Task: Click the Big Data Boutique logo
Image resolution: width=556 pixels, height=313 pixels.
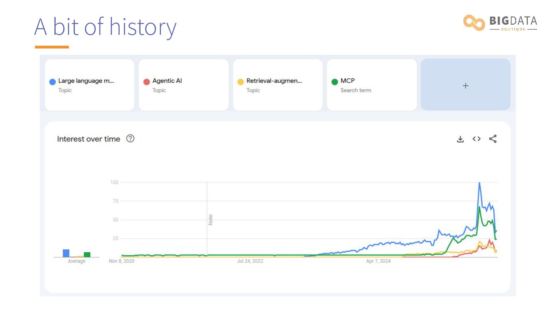Action: (x=500, y=23)
